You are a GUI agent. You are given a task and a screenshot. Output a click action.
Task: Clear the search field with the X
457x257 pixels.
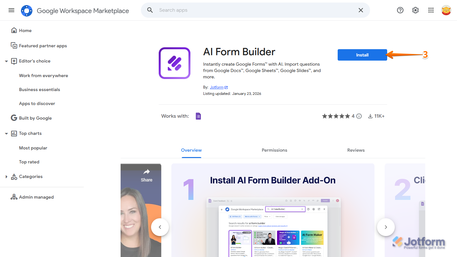pyautogui.click(x=361, y=10)
